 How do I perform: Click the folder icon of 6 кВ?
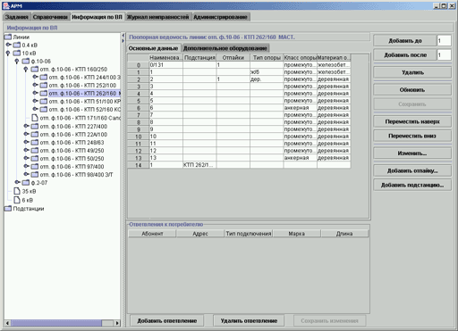[17, 200]
